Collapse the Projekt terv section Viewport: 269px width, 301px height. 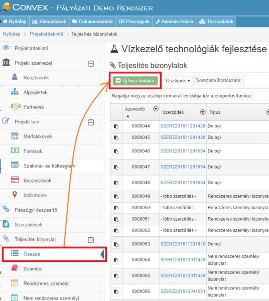(91, 122)
